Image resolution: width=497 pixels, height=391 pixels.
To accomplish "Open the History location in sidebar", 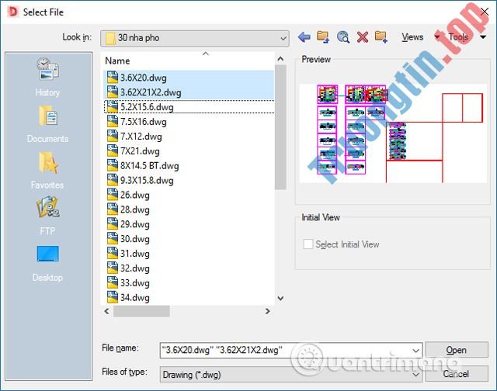I will pyautogui.click(x=47, y=78).
